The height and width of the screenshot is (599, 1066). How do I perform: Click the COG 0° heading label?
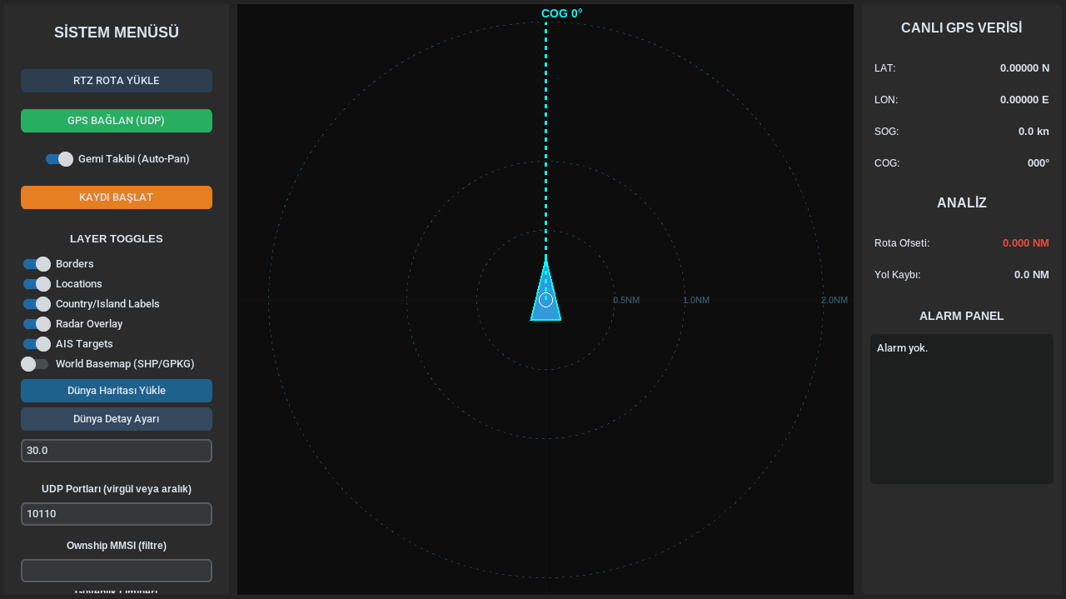(x=562, y=13)
